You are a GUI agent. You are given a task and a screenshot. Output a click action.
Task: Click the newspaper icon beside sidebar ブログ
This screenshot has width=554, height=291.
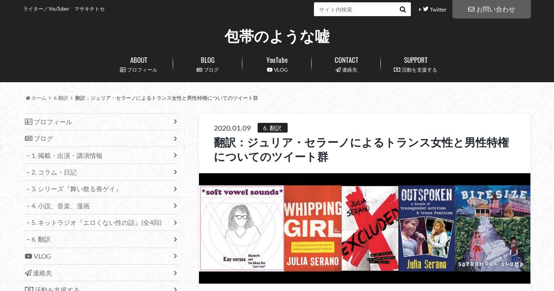[29, 139]
